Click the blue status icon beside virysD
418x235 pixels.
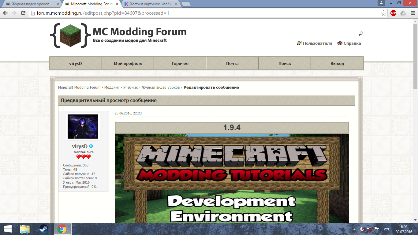coord(91,146)
